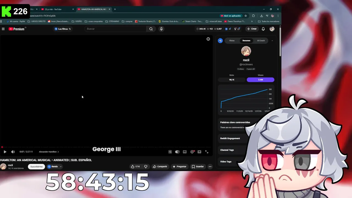Open the rocii channel avatar below video
The width and height of the screenshot is (352, 198).
coord(3,167)
